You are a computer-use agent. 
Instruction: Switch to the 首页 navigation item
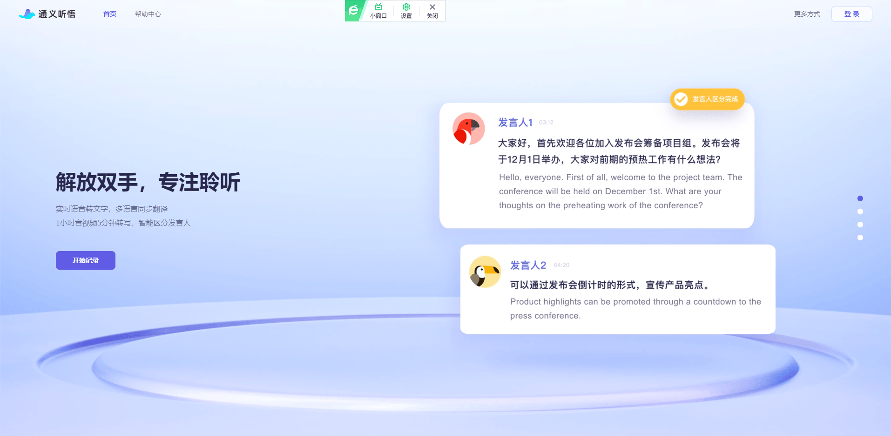[x=109, y=14]
